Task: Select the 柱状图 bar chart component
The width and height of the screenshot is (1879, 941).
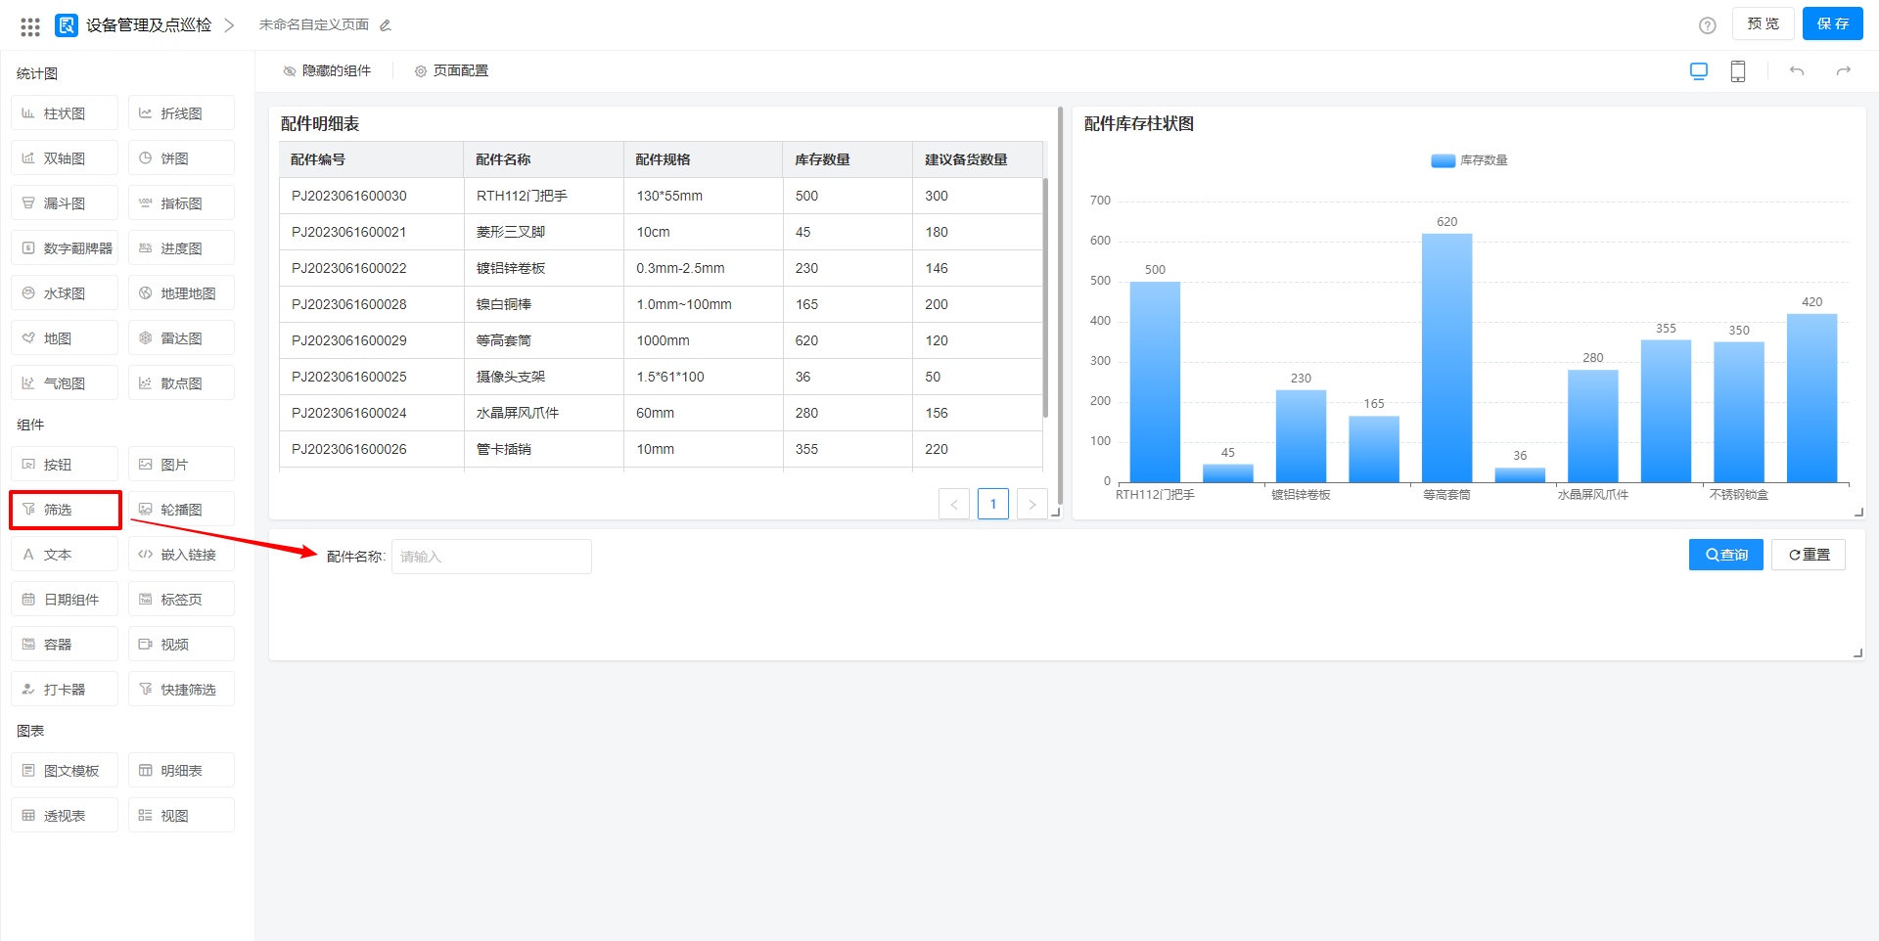Action: [x=65, y=113]
